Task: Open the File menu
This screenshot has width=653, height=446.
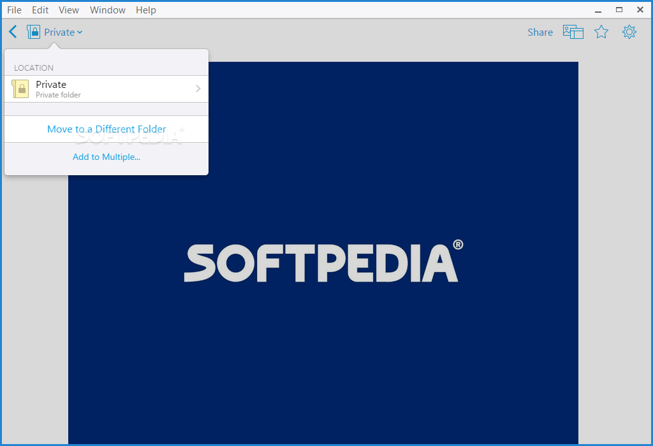Action: [14, 10]
